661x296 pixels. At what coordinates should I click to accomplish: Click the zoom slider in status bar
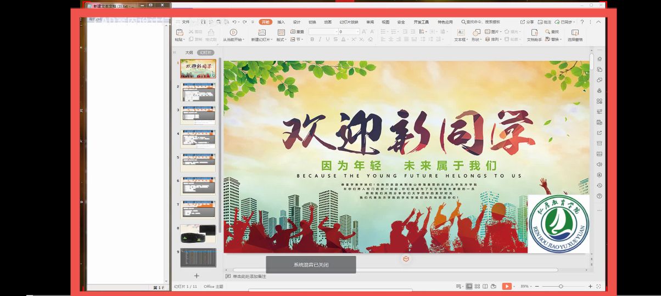[561, 286]
